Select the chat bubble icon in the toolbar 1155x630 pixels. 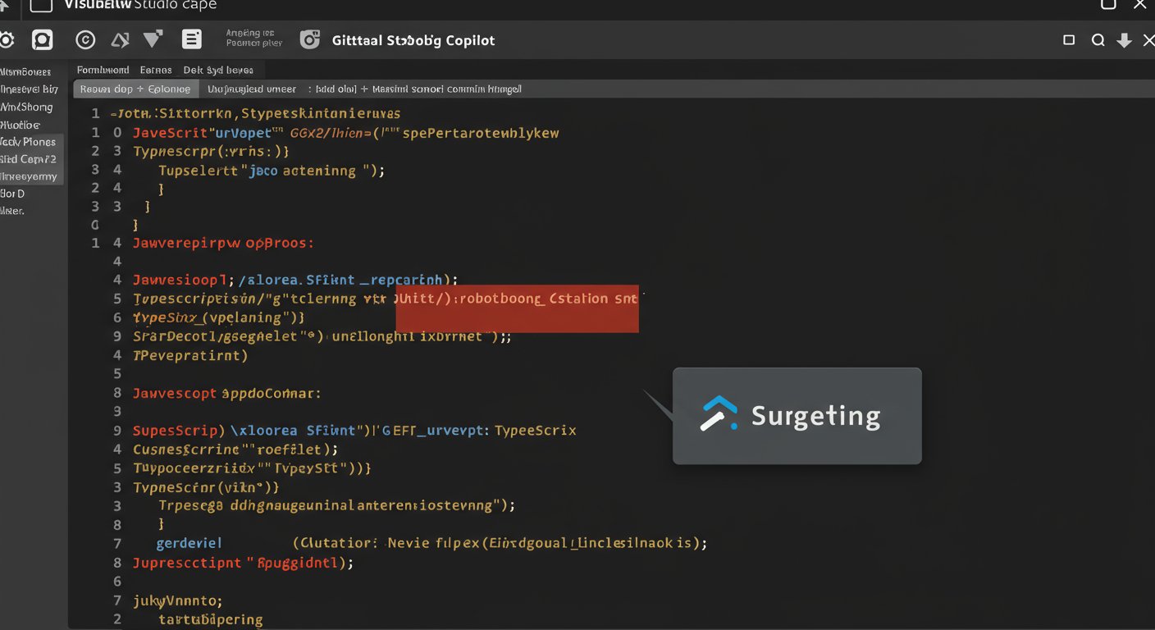tap(42, 39)
